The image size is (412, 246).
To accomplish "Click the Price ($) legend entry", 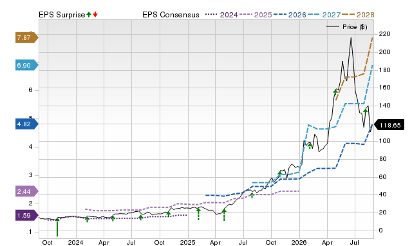I will click(x=347, y=27).
